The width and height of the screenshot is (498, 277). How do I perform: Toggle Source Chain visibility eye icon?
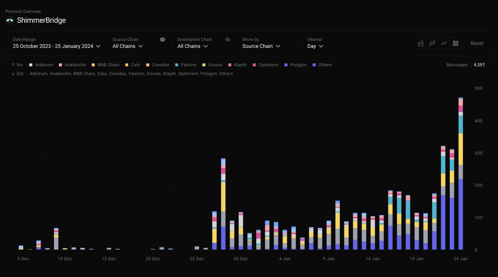[x=163, y=39]
